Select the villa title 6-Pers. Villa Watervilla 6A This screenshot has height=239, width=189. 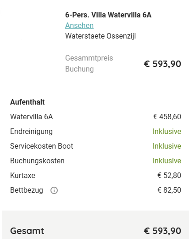[108, 15]
